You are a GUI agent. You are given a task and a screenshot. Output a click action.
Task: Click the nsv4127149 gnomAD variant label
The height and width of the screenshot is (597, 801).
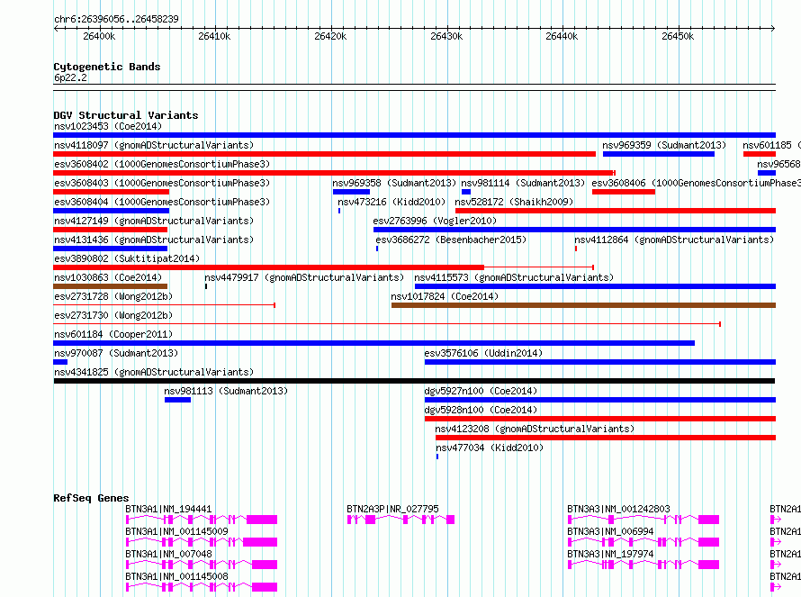[154, 221]
